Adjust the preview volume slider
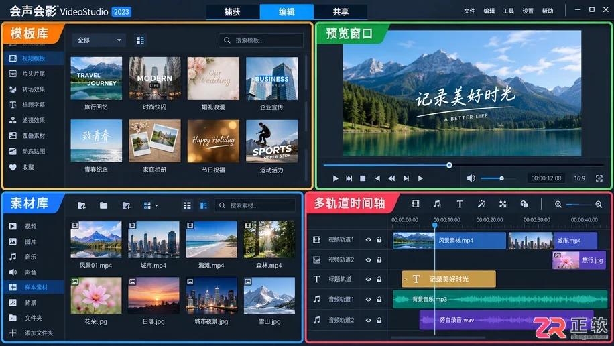The image size is (614, 346). (x=498, y=178)
